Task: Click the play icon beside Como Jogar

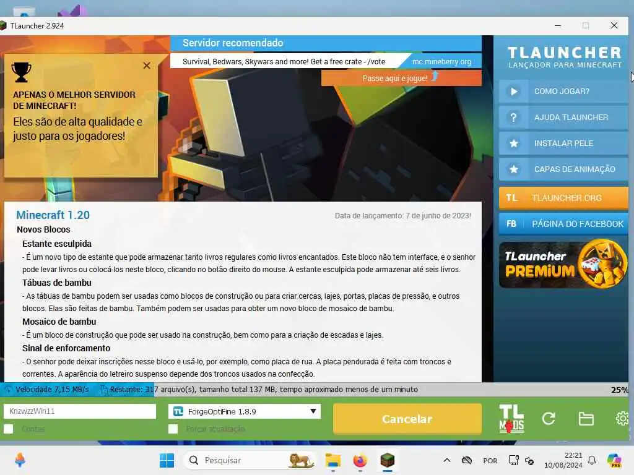Action: click(514, 92)
